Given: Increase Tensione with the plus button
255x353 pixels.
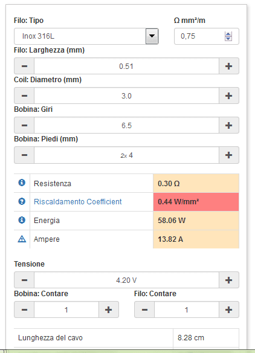Looking at the screenshot, I should coord(228,280).
